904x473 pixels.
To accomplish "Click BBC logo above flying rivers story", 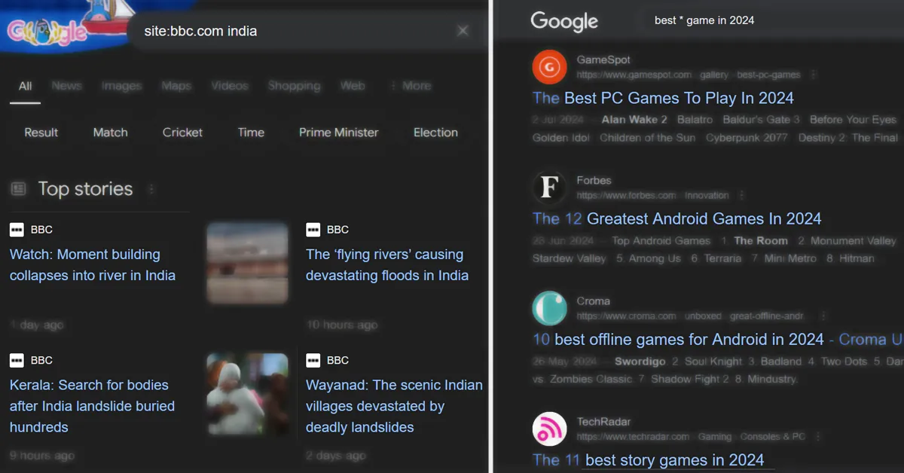I will click(313, 230).
